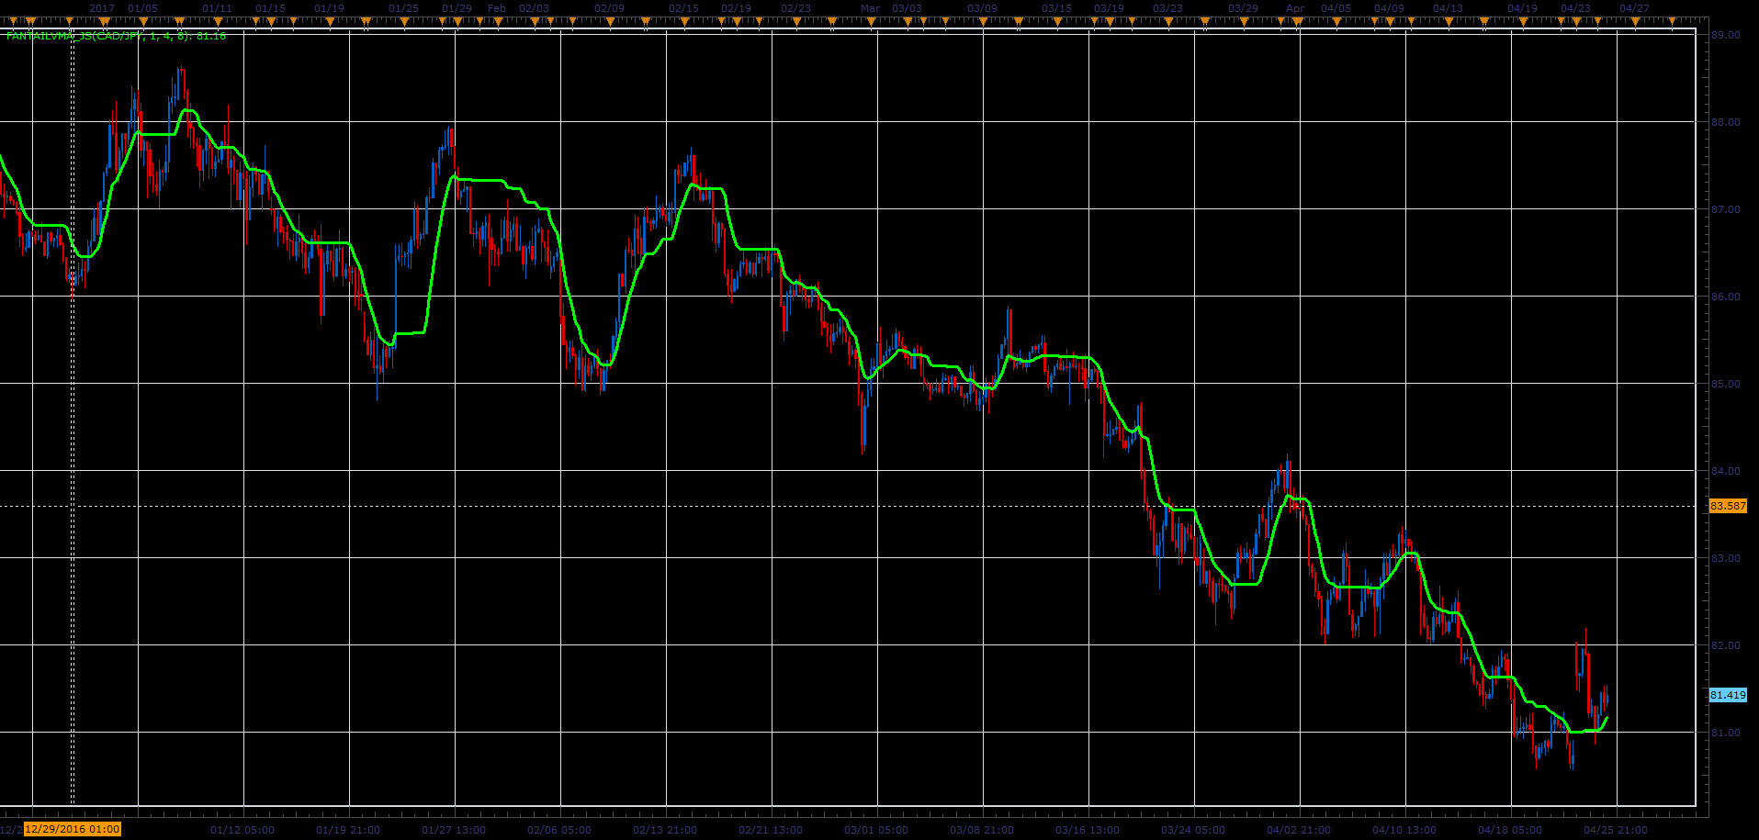Click the orange marker under 02/09

point(609,21)
